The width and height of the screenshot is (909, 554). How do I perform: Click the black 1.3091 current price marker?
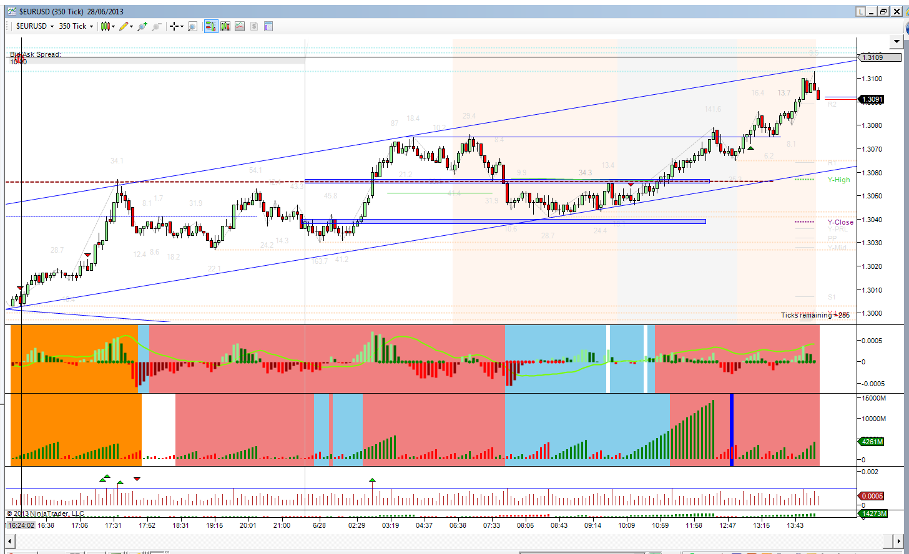(x=872, y=99)
